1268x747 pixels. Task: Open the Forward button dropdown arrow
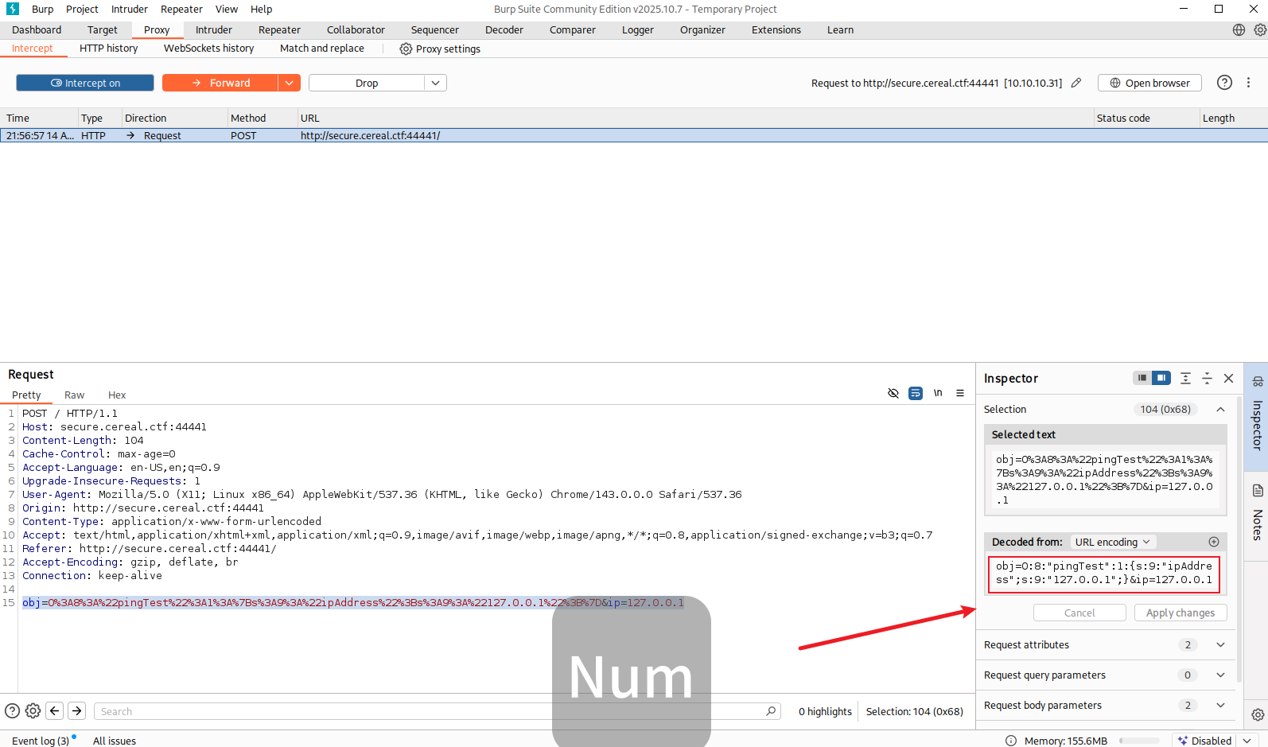point(289,83)
